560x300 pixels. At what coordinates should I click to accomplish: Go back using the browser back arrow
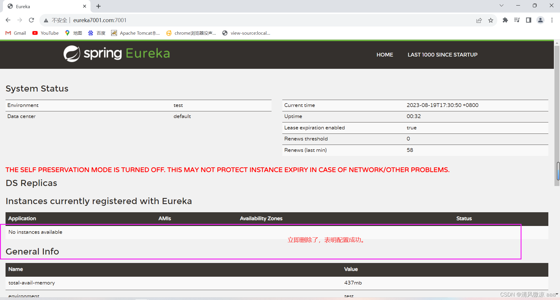[8, 20]
